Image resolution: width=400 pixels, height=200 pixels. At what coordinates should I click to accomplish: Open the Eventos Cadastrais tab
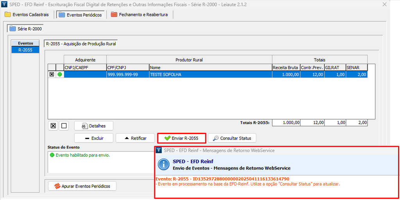click(x=27, y=15)
